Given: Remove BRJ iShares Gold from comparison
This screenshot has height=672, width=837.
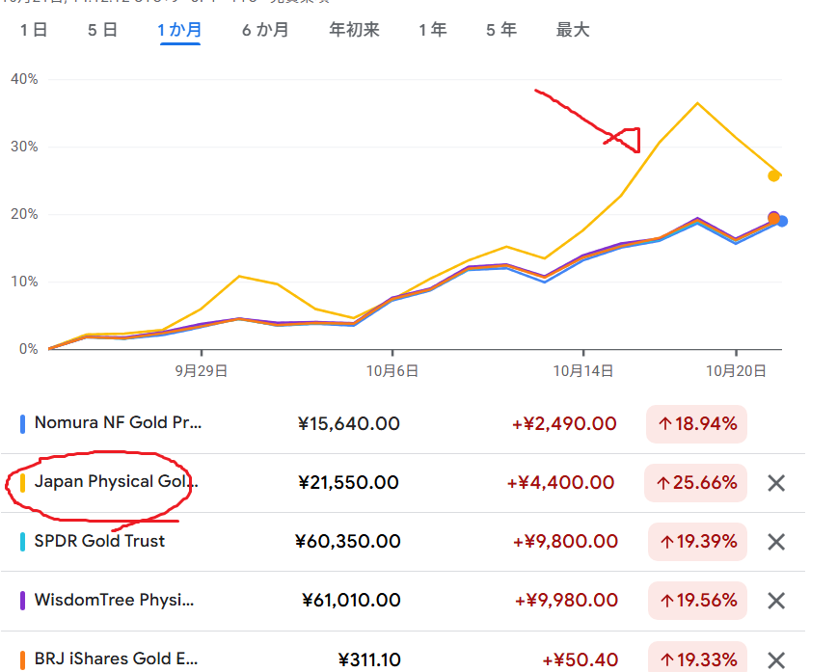Looking at the screenshot, I should [x=776, y=659].
